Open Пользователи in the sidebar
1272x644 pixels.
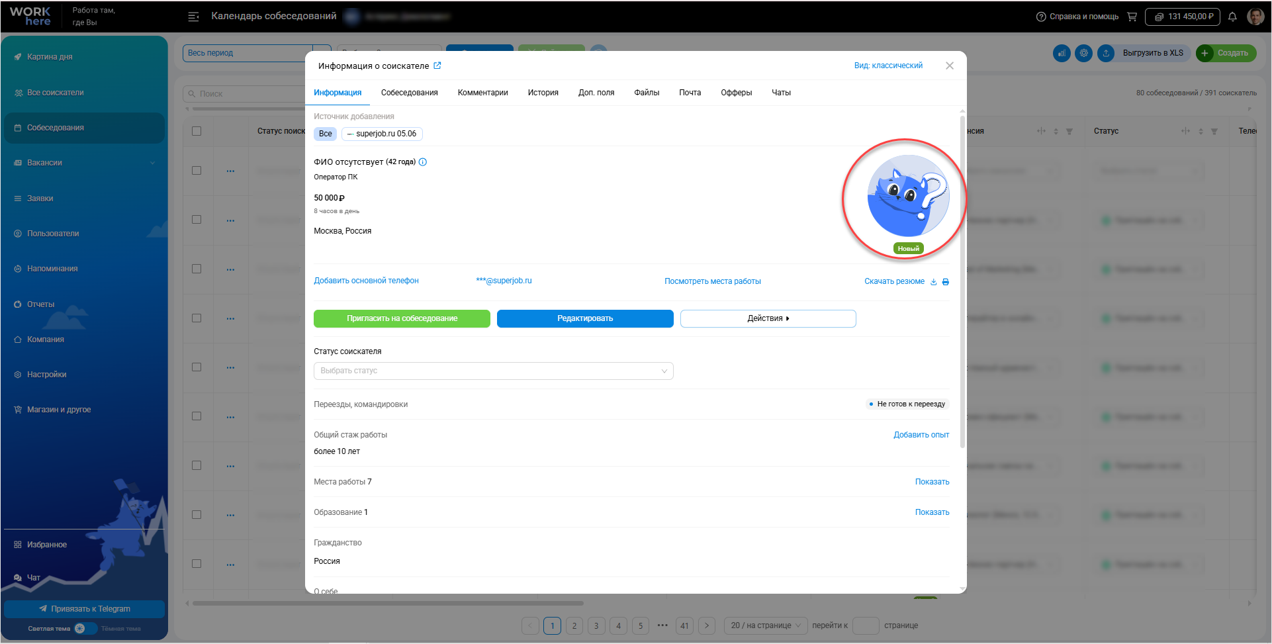(x=53, y=234)
